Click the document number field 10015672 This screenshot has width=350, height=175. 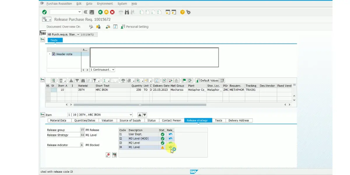coord(89,34)
